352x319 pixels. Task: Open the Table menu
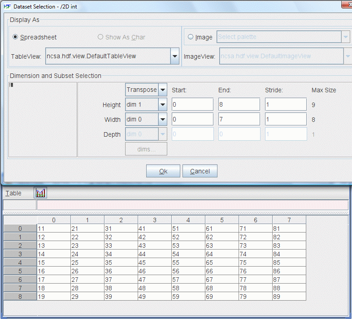(x=13, y=193)
